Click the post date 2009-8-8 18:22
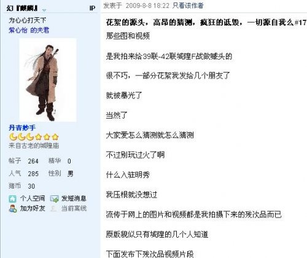Screen dimensions: 307x258 [147, 6]
